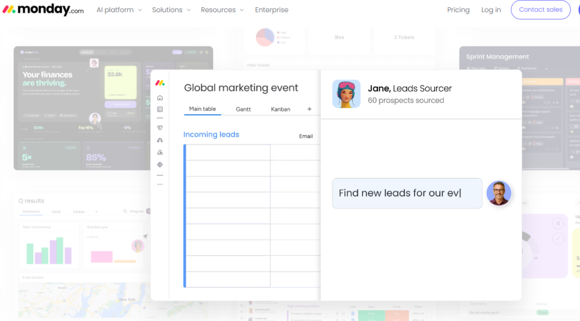The image size is (580, 321).
Task: Click the checklist board icon in the sidebar
Action: point(160,109)
